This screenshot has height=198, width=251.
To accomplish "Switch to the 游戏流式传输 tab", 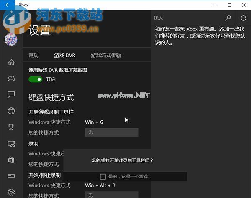I will click(106, 55).
